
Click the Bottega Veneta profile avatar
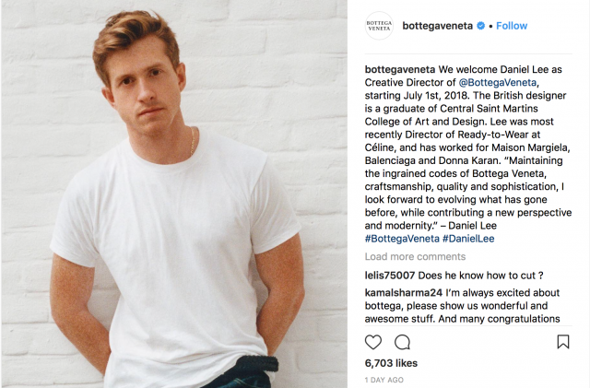coord(379,25)
